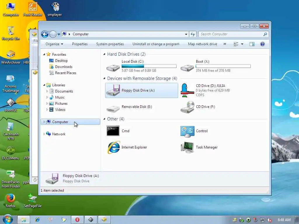
Task: Expand the Pictures library node
Action: pyautogui.click(x=47, y=104)
